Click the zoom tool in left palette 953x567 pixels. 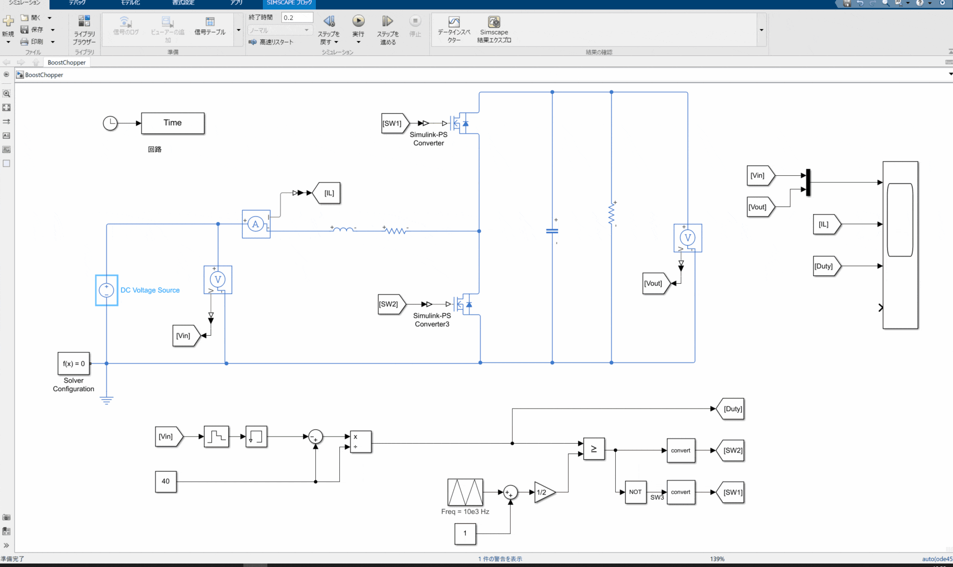pos(6,93)
